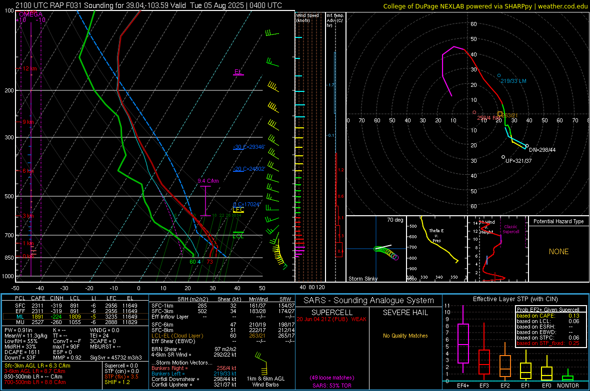Viewport: 590px width, 391px height.
Task: Select the SFC parcel row
Action: tap(76, 306)
